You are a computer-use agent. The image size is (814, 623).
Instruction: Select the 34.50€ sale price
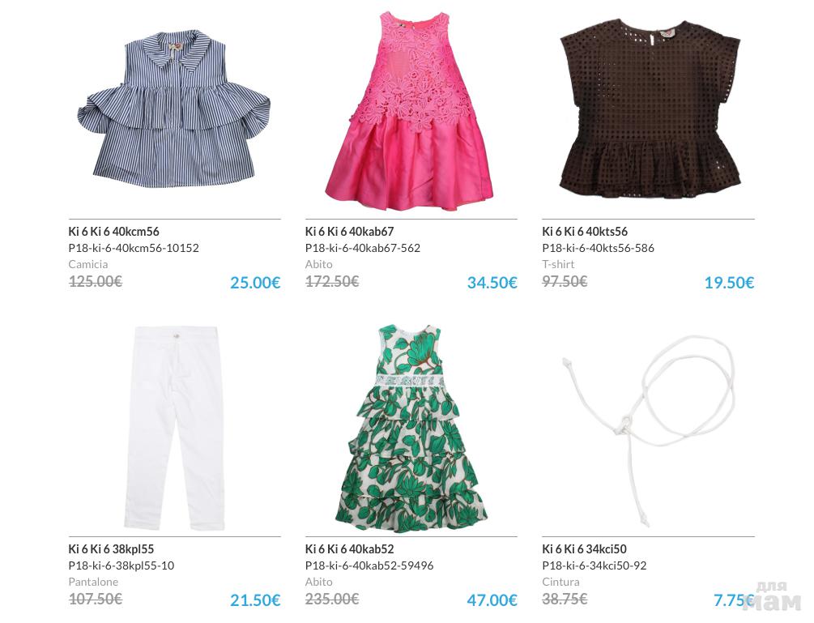[x=492, y=283]
